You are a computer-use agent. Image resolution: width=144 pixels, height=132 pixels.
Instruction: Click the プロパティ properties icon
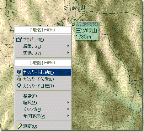click(x=19, y=40)
